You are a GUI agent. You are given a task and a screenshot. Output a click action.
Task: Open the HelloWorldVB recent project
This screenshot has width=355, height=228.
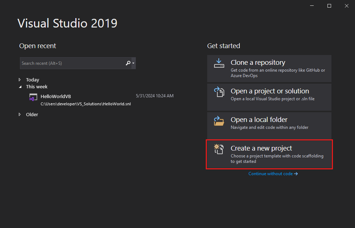[x=55, y=96]
